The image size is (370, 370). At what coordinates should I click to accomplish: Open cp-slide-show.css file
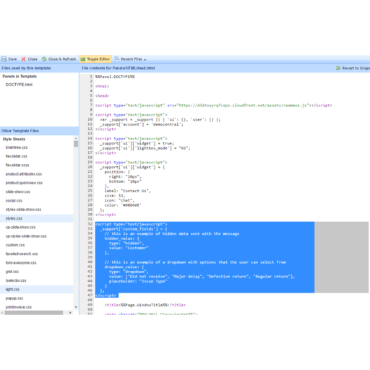(20, 228)
